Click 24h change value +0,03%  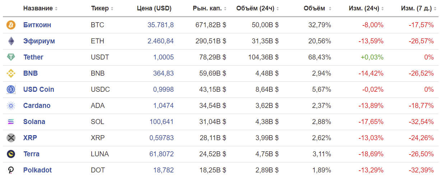click(x=372, y=57)
